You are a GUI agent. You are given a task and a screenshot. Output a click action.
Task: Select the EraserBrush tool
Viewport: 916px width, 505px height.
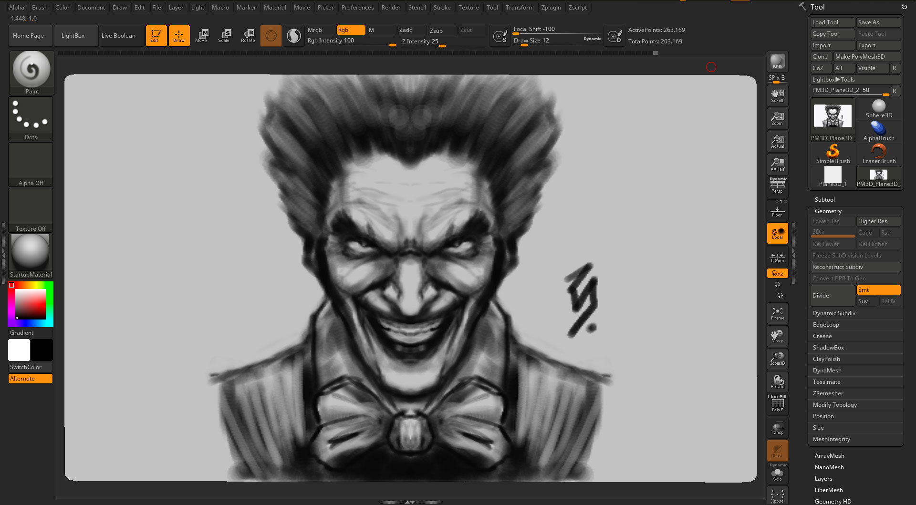click(878, 155)
